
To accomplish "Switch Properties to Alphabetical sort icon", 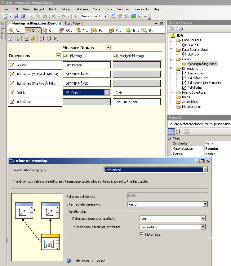I will 178,131.
